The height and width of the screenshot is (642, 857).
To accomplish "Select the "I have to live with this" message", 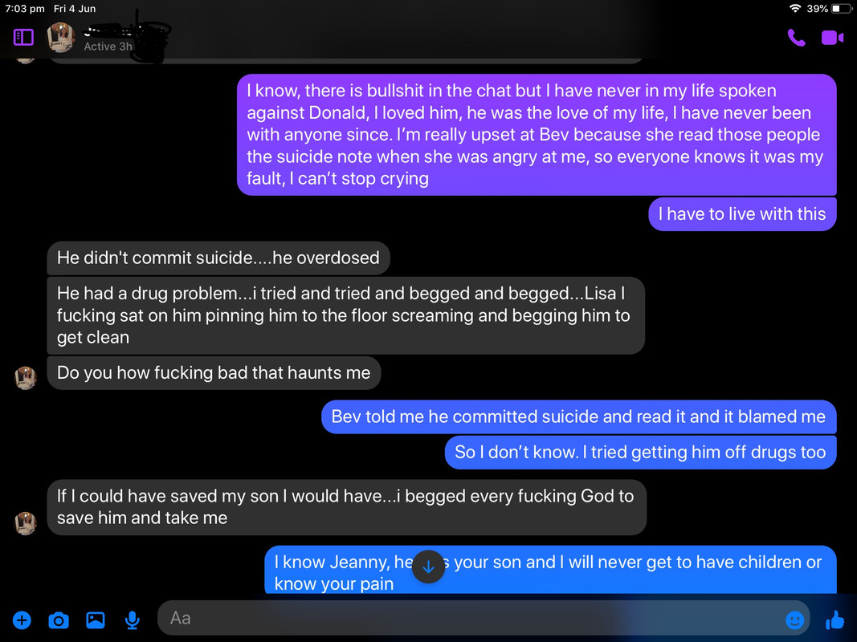I will pos(742,214).
